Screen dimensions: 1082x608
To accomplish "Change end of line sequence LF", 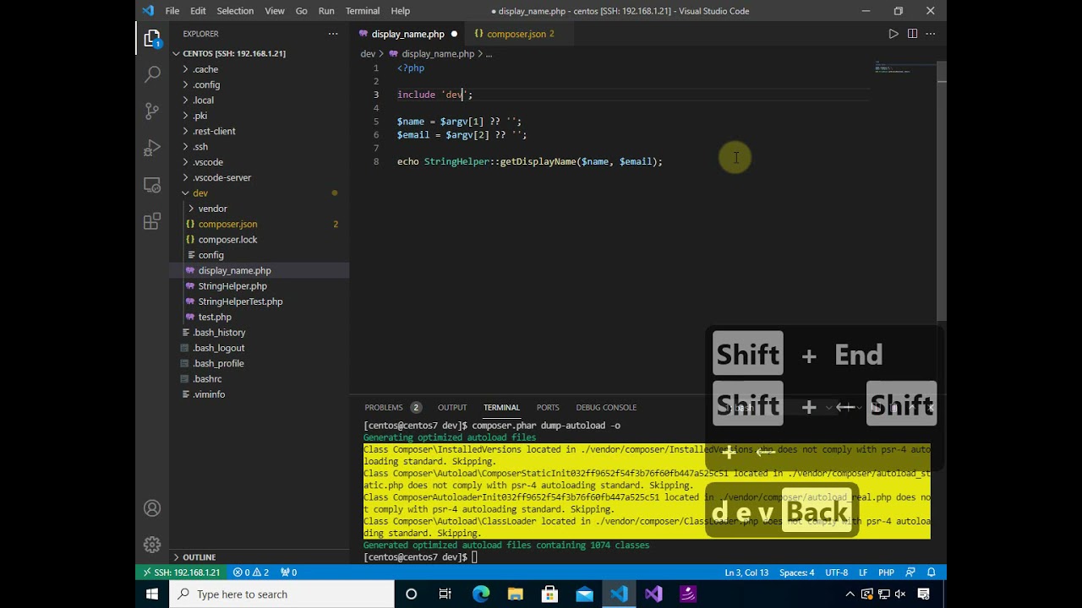I will tap(863, 572).
